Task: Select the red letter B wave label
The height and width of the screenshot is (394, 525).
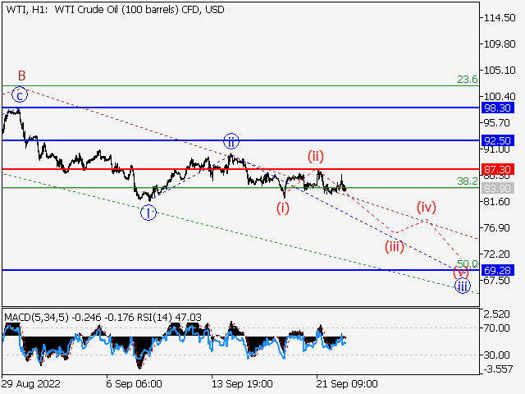Action: coord(22,76)
